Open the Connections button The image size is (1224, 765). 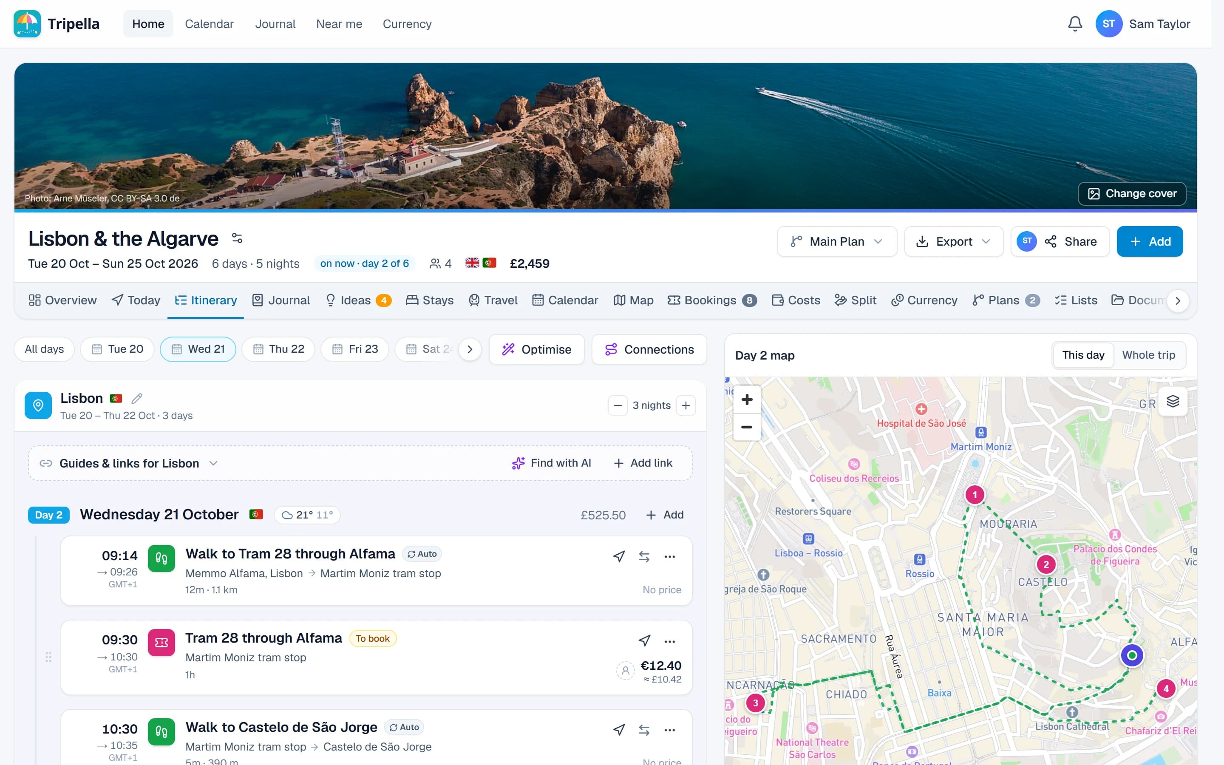pos(649,349)
